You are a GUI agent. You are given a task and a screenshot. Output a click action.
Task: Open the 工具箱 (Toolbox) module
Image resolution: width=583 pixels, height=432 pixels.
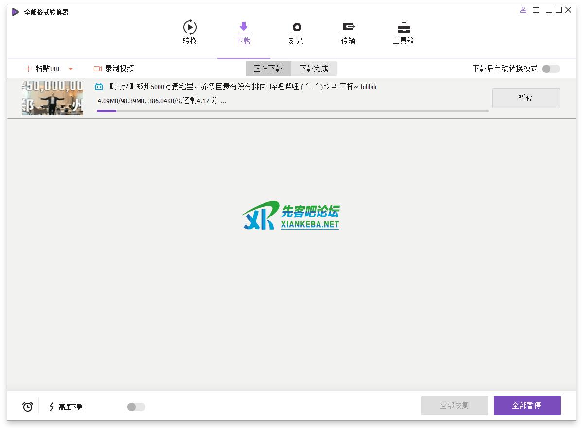click(x=403, y=32)
